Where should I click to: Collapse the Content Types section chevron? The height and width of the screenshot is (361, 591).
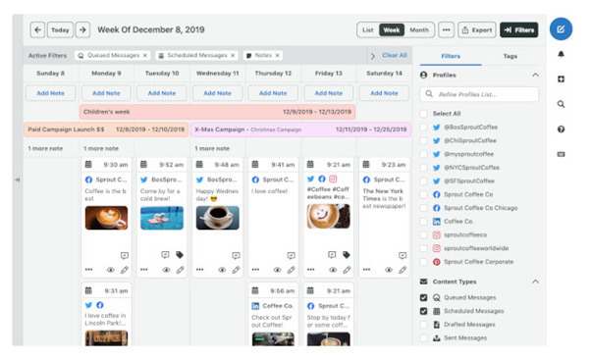coord(535,282)
